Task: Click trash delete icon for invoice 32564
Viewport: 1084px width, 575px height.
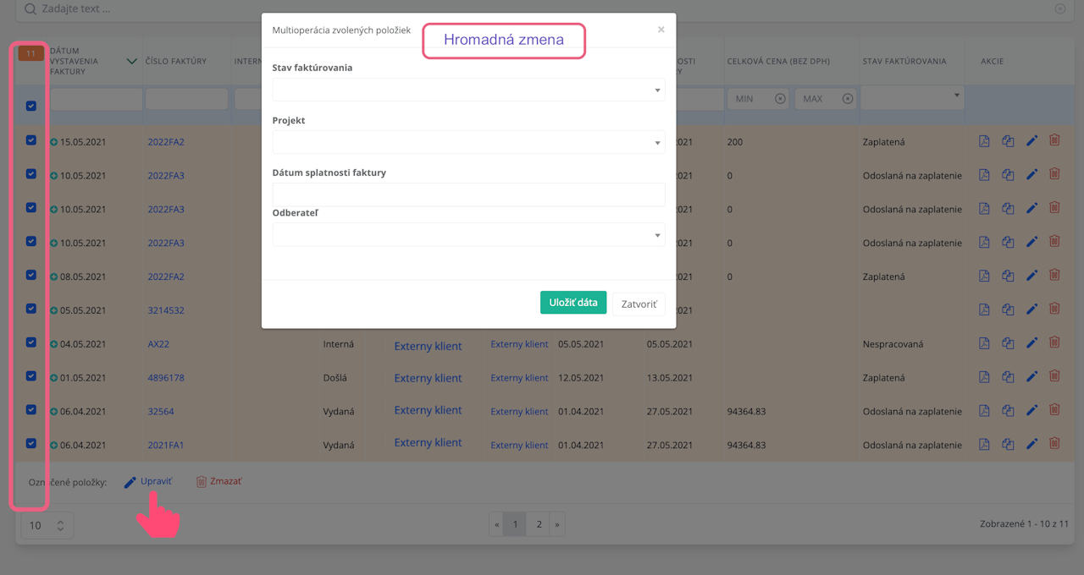Action: tap(1054, 410)
